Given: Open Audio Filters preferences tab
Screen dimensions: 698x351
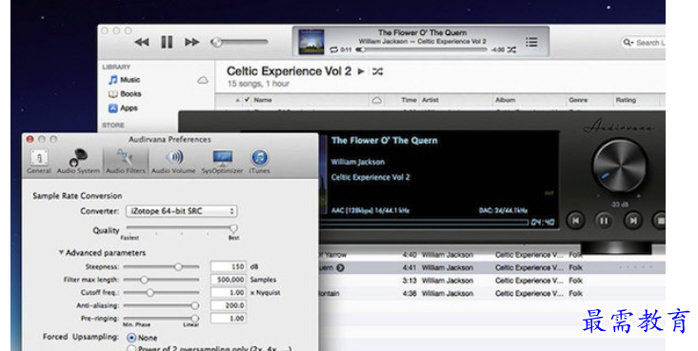Looking at the screenshot, I should (x=126, y=162).
